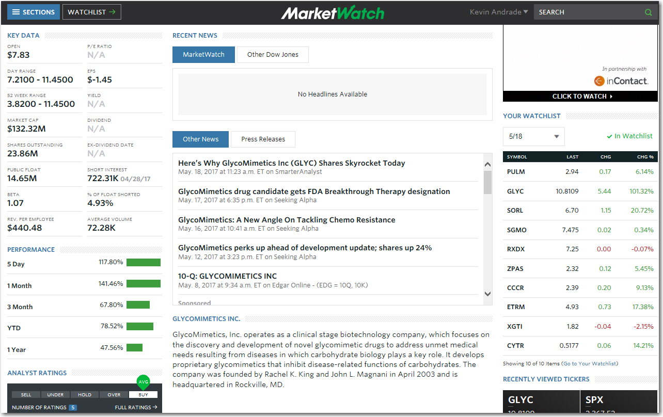Screen dimensions: 663x417
Task: Click the inContact ad logo
Action: (x=621, y=81)
